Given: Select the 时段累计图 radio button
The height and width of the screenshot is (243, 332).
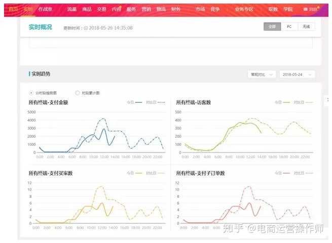Looking at the screenshot, I should 78,93.
